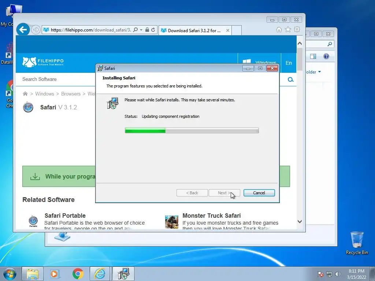Open Google Chrome from the taskbar
The height and width of the screenshot is (281, 375).
78,274
